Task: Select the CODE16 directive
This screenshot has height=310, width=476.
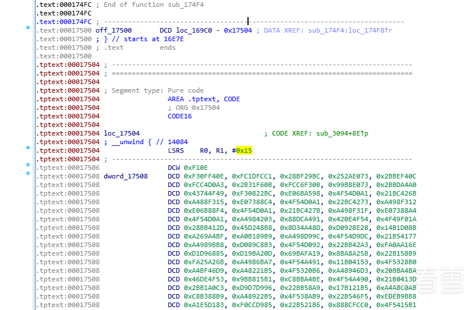Action: 180,116
